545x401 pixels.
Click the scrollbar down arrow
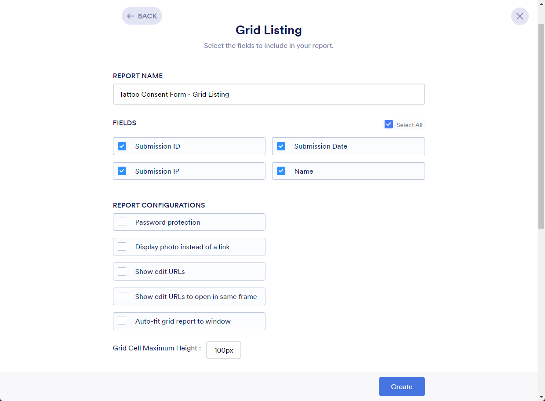[x=541, y=397]
